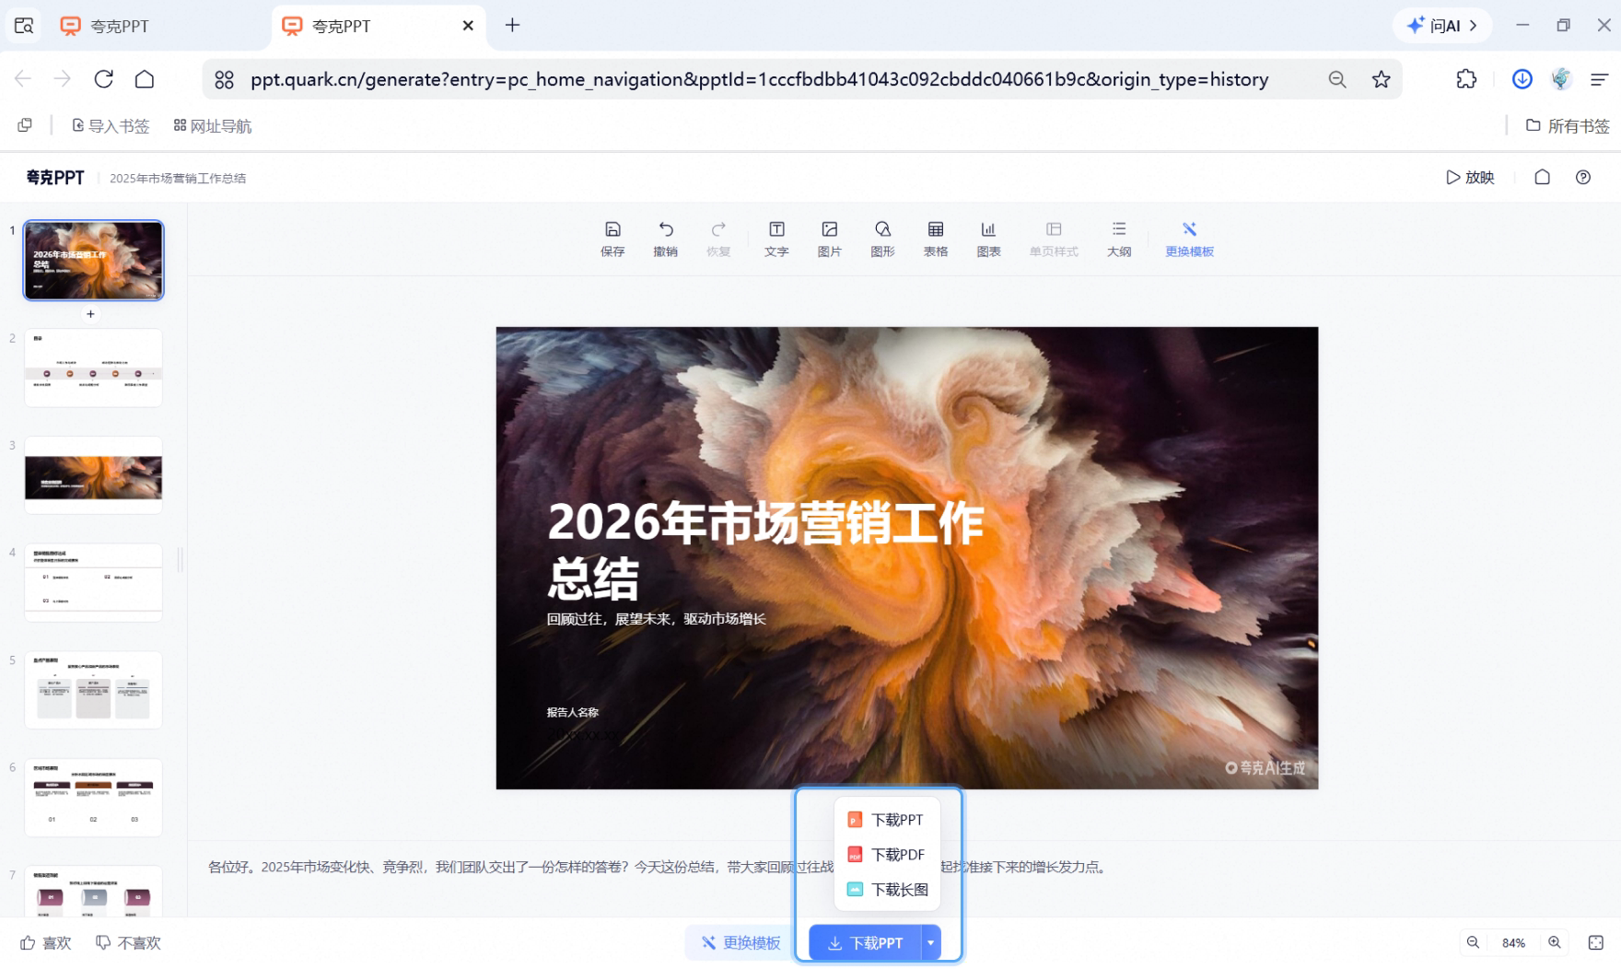Select 下载PPT from the download menu
This screenshot has height=969, width=1621.
[x=886, y=820]
